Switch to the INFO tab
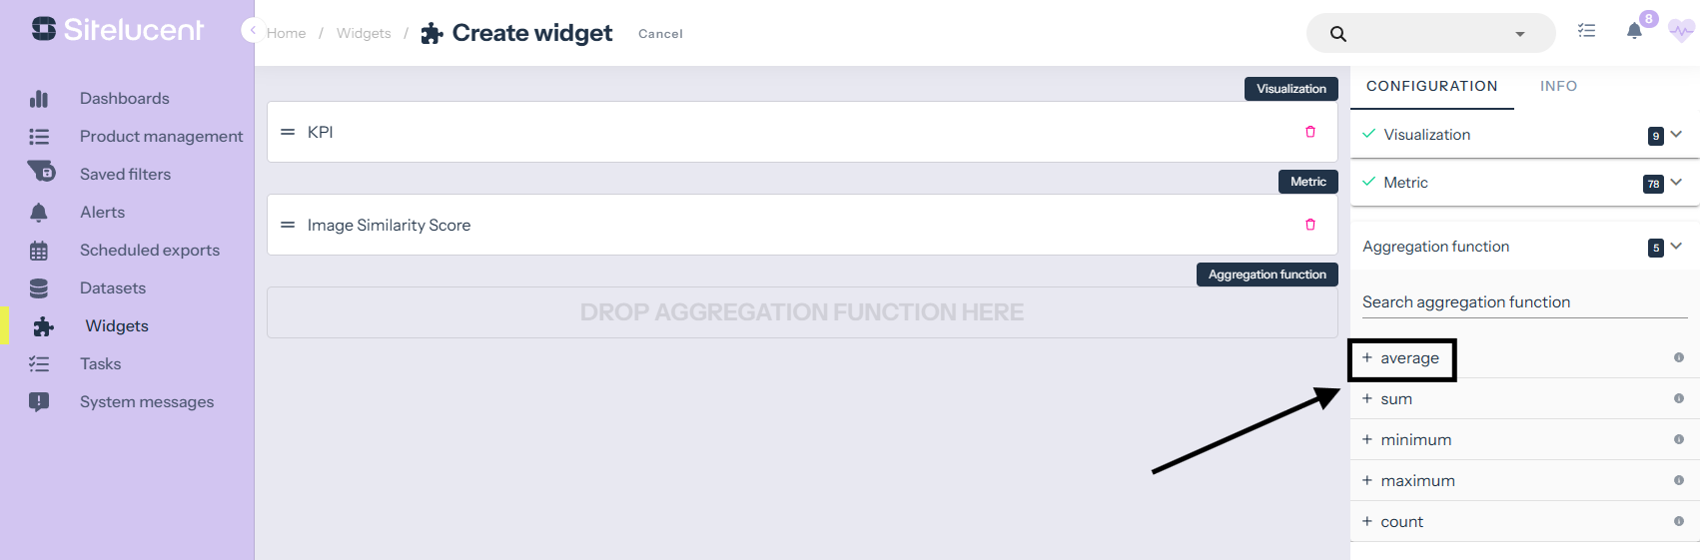The height and width of the screenshot is (560, 1700). point(1558,86)
